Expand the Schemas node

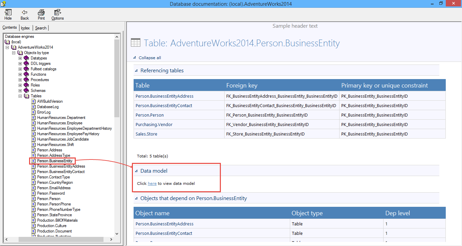[20, 91]
